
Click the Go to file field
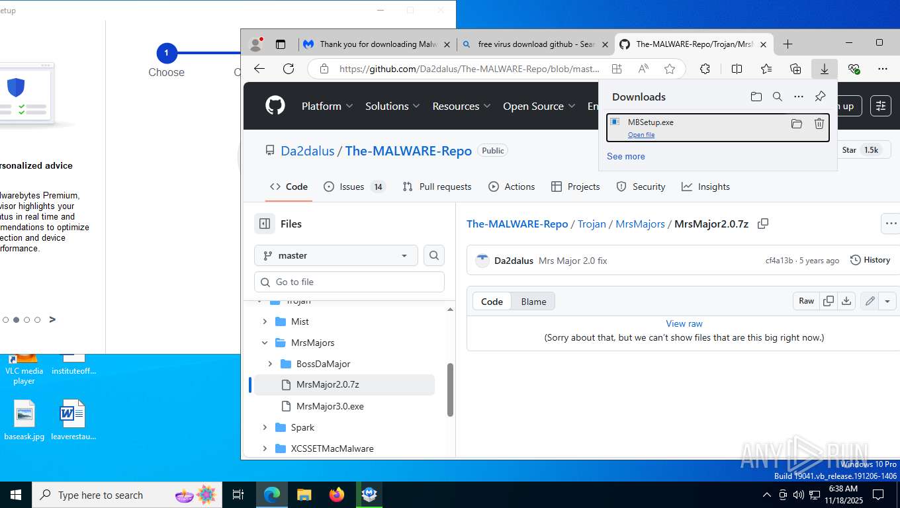click(x=349, y=282)
